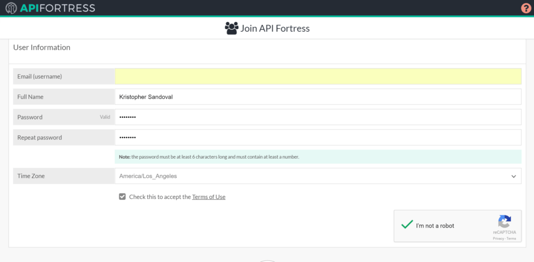534x262 pixels.
Task: Click the I'm not a robot text
Action: 435,225
